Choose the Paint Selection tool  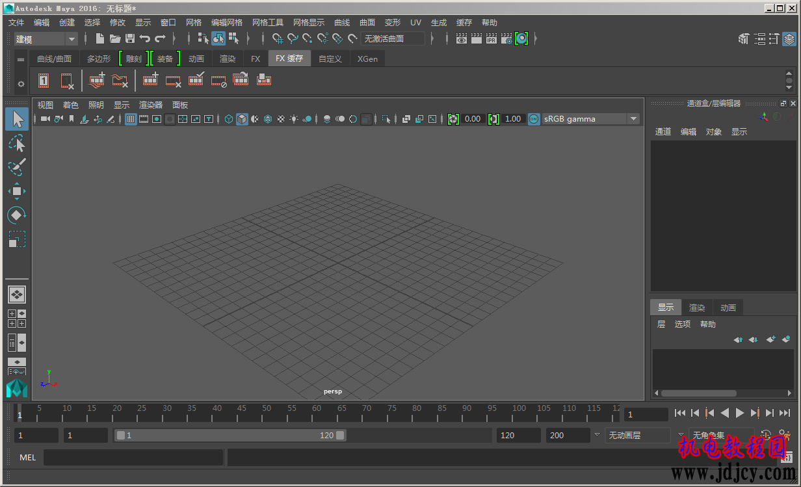pyautogui.click(x=17, y=166)
